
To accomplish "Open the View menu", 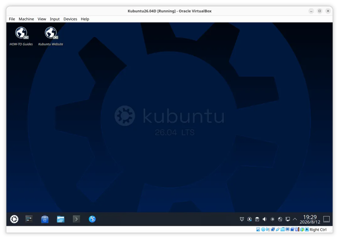I will (x=42, y=19).
